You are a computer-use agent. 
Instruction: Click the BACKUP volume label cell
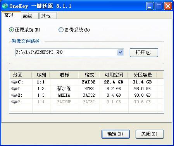[64, 102]
